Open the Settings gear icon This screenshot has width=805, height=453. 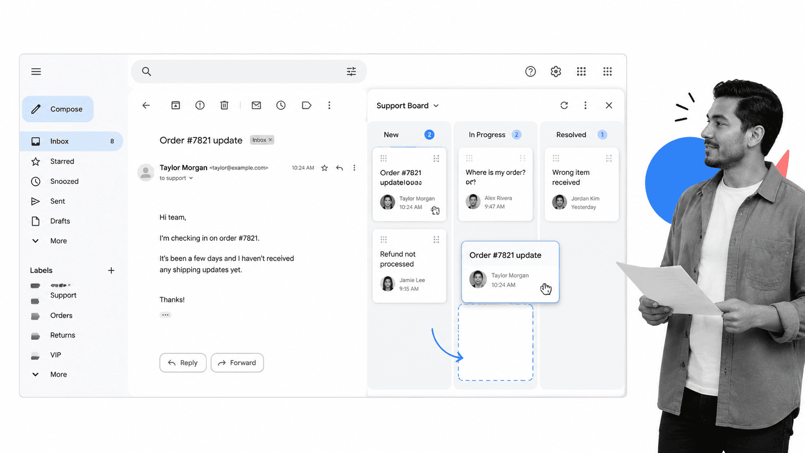click(x=556, y=72)
